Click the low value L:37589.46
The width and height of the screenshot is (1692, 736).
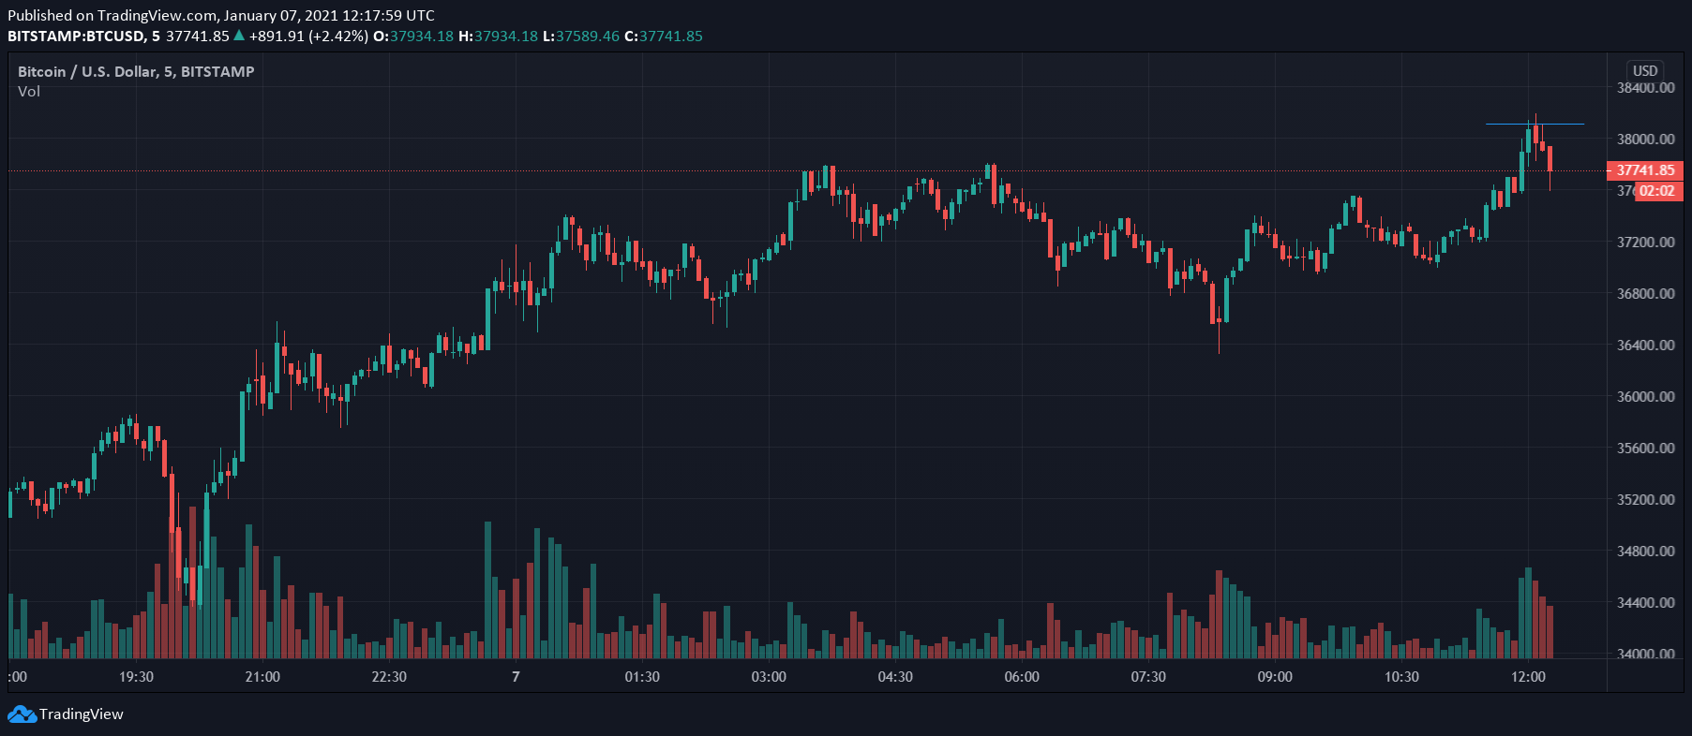coord(581,37)
